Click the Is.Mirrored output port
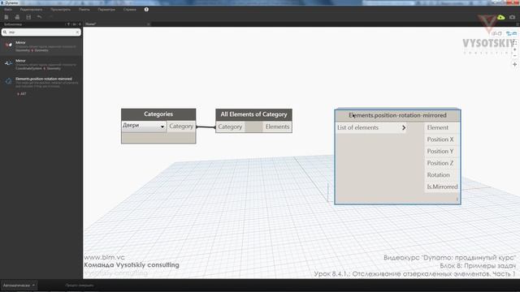 (x=442, y=187)
